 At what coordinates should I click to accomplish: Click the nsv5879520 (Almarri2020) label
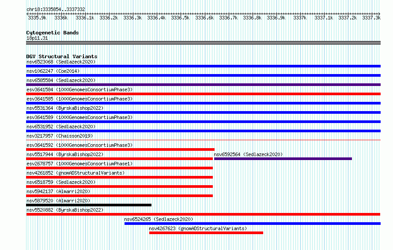(x=58, y=201)
